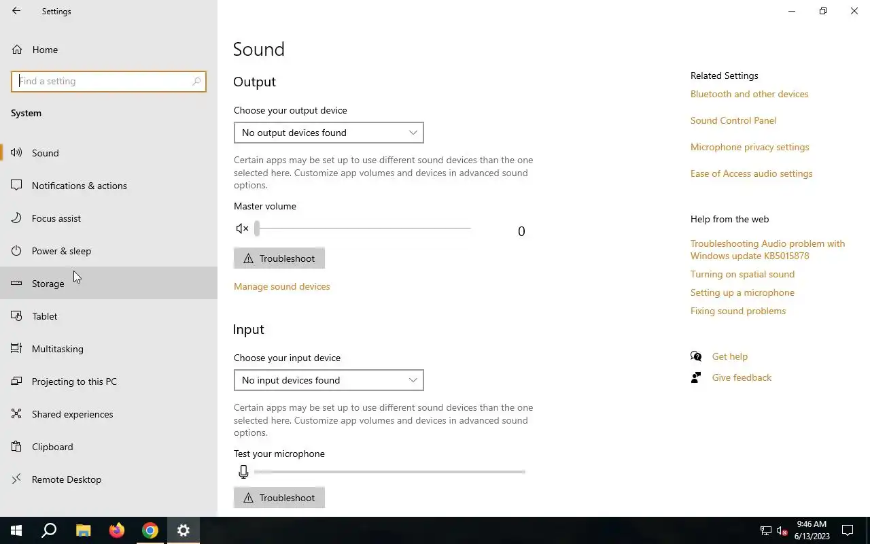Open Projecting to this PC settings
870x544 pixels.
[109, 381]
